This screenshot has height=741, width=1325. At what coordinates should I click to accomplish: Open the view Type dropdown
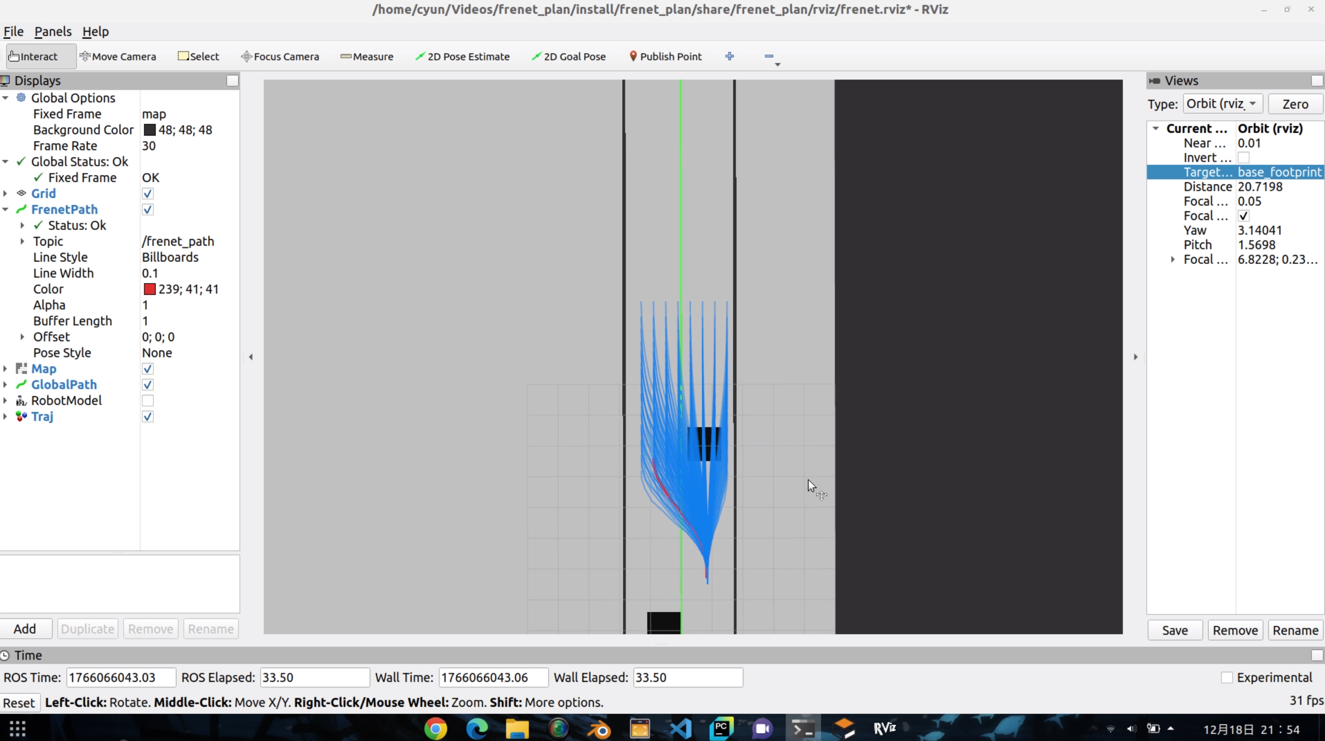1222,104
